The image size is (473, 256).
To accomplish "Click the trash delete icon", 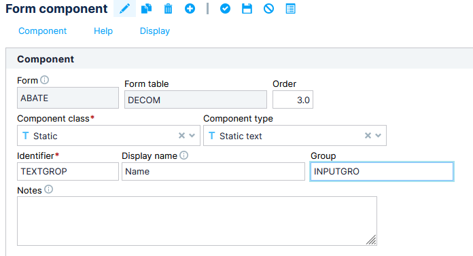I will click(168, 9).
